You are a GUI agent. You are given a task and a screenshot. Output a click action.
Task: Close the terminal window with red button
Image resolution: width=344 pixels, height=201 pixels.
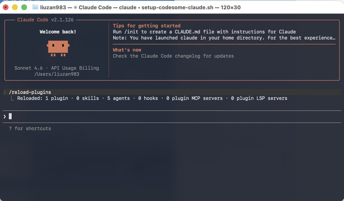pos(6,7)
